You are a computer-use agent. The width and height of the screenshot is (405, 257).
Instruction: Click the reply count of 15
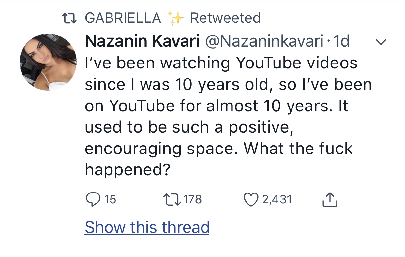[111, 199]
